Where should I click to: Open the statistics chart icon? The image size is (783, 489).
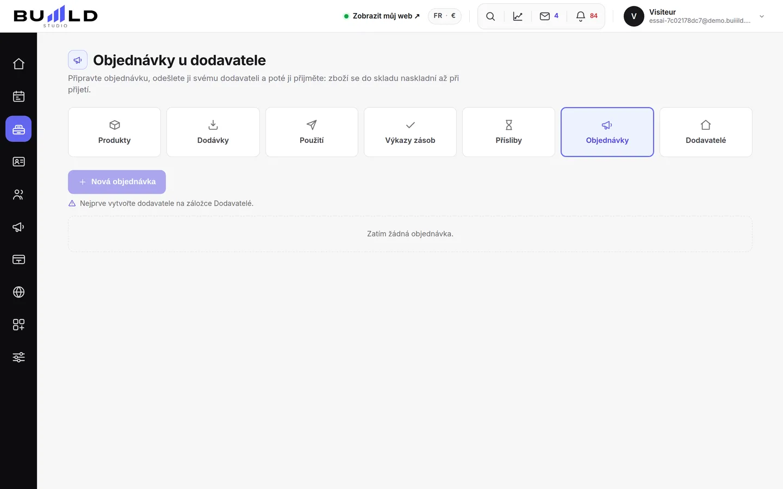518,16
